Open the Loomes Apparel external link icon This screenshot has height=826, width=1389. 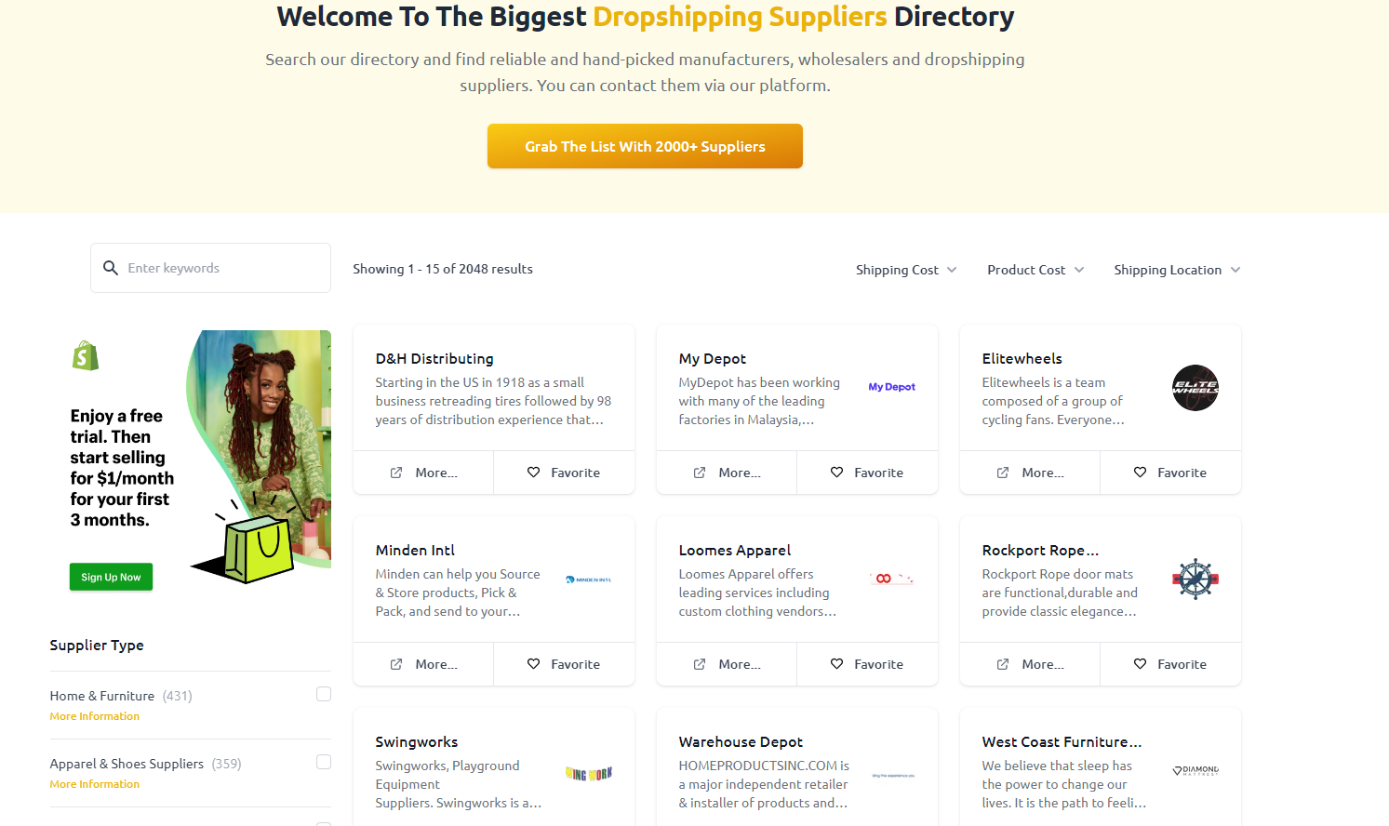[700, 664]
